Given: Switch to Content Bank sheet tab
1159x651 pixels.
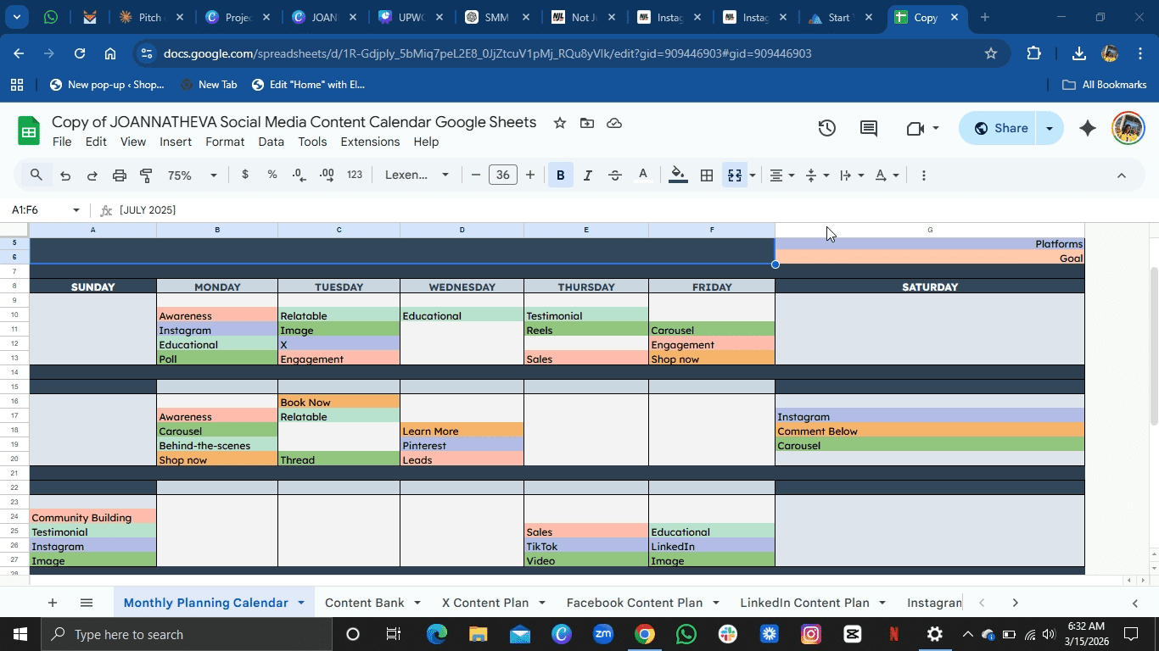Looking at the screenshot, I should pos(364,603).
